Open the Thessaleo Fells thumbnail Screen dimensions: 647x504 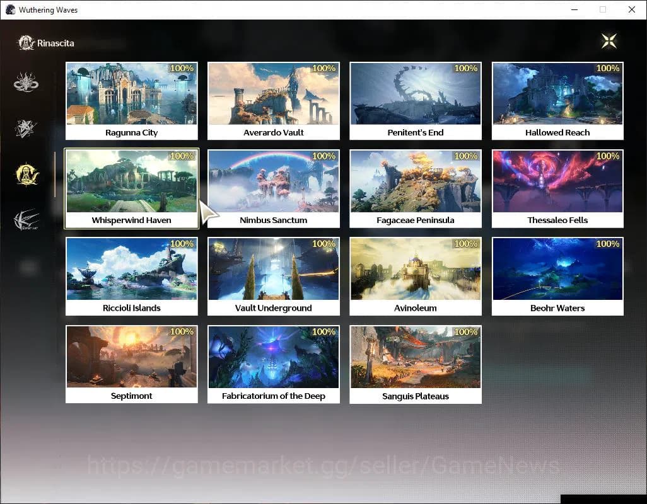coord(557,181)
